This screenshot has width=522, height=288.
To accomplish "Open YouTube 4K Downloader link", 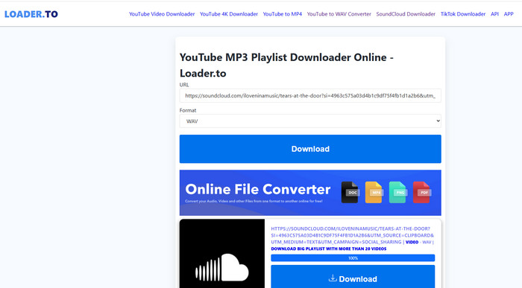I will coord(229,14).
